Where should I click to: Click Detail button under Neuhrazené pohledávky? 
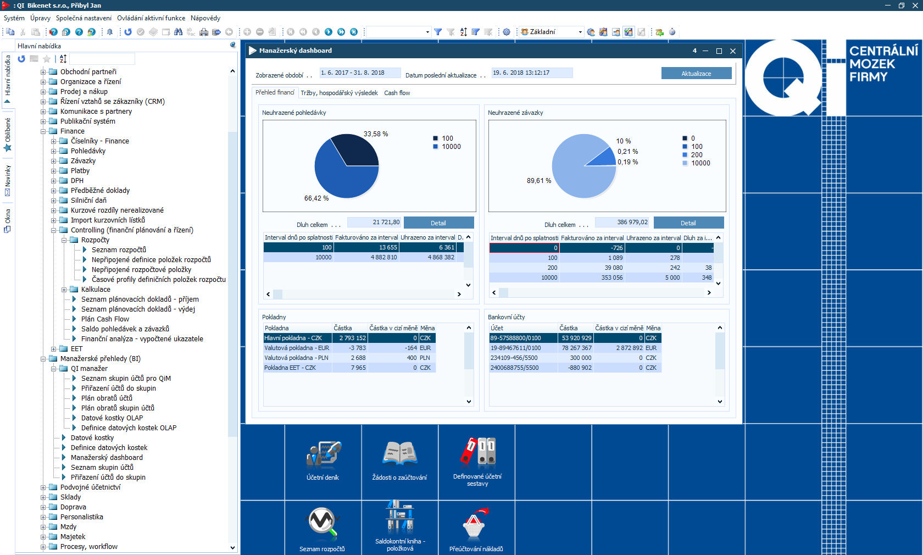438,223
